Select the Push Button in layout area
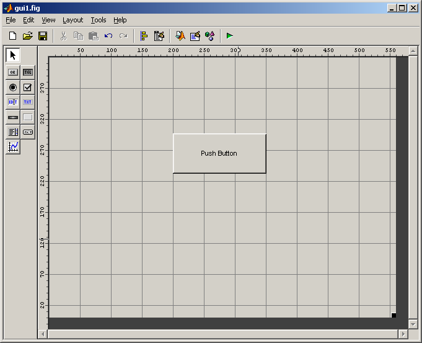Screen dimensions: 422x343 pyautogui.click(x=219, y=153)
